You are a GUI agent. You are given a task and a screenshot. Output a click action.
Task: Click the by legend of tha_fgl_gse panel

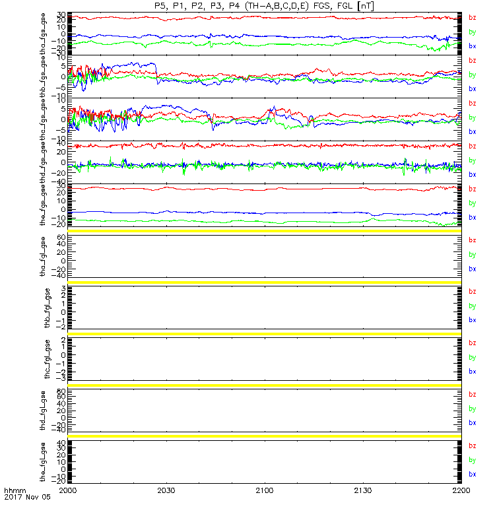point(473,255)
